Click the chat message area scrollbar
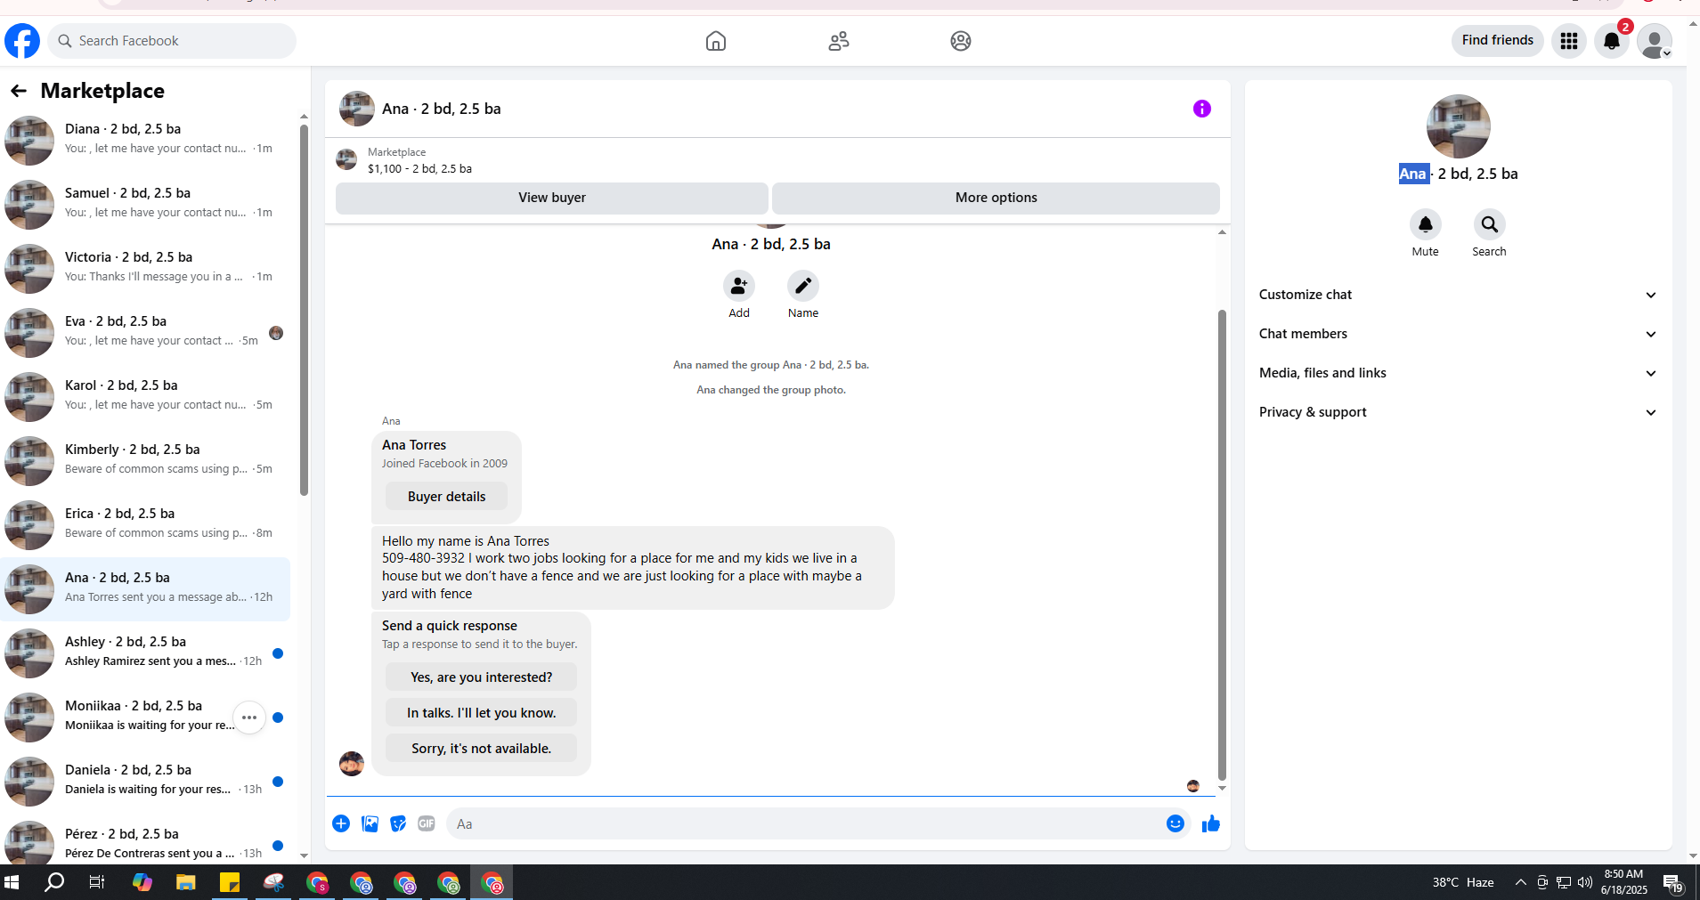This screenshot has width=1700, height=900. [1222, 543]
